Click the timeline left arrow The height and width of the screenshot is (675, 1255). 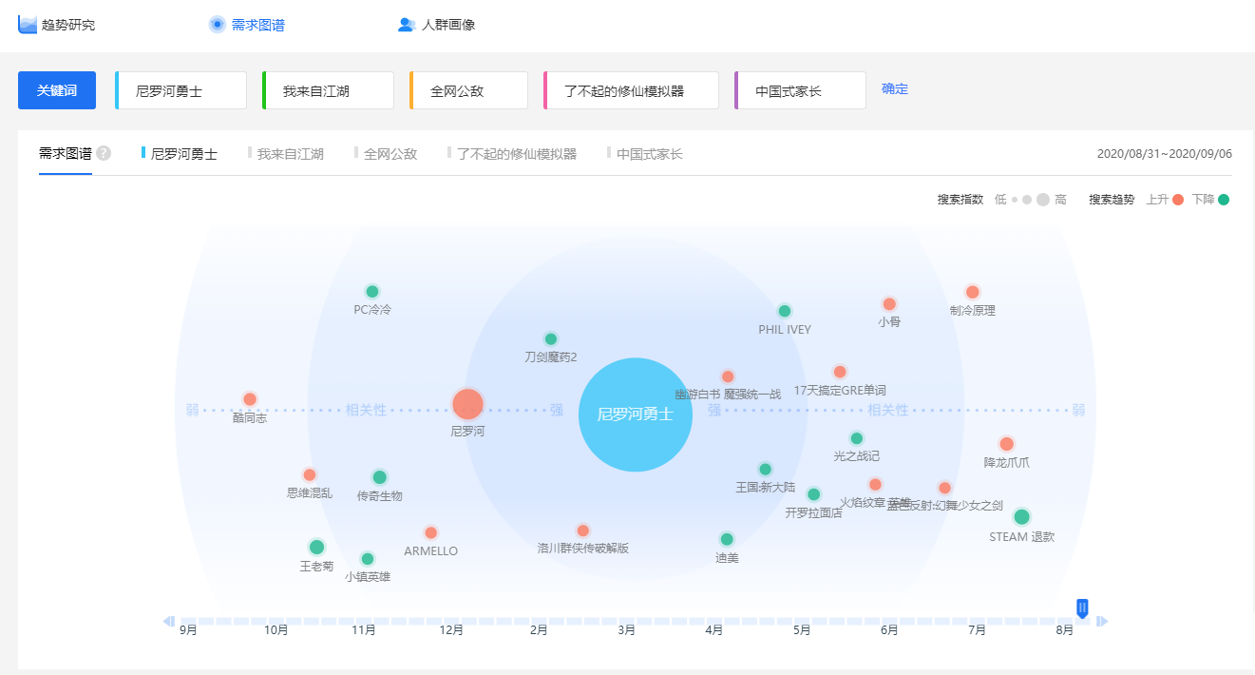[x=169, y=621]
